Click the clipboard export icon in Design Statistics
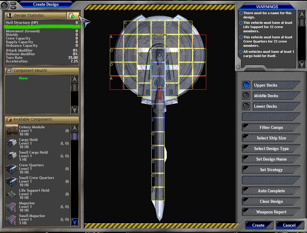The height and width of the screenshot is (233, 307). 72,15
